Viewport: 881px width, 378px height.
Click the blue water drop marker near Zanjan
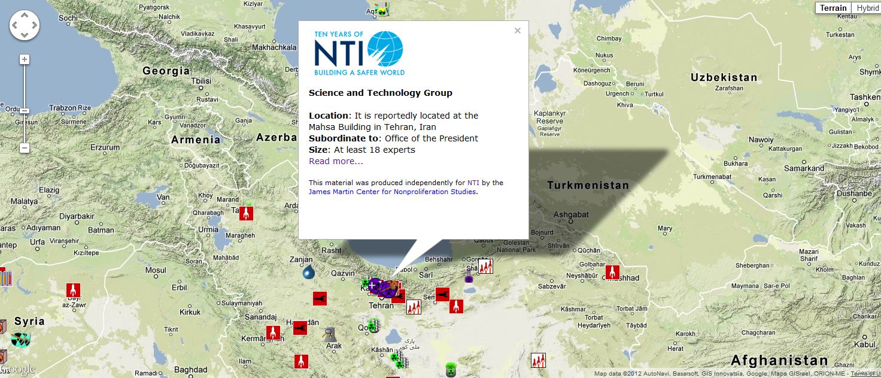tap(308, 273)
